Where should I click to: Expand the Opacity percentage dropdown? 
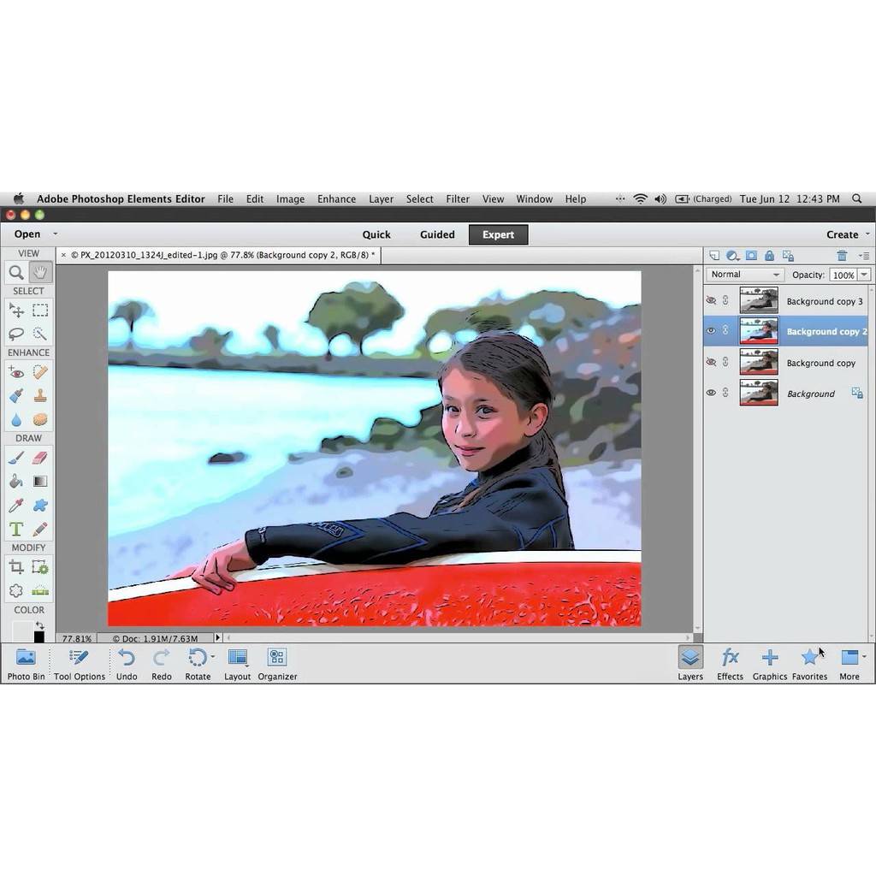coord(864,275)
